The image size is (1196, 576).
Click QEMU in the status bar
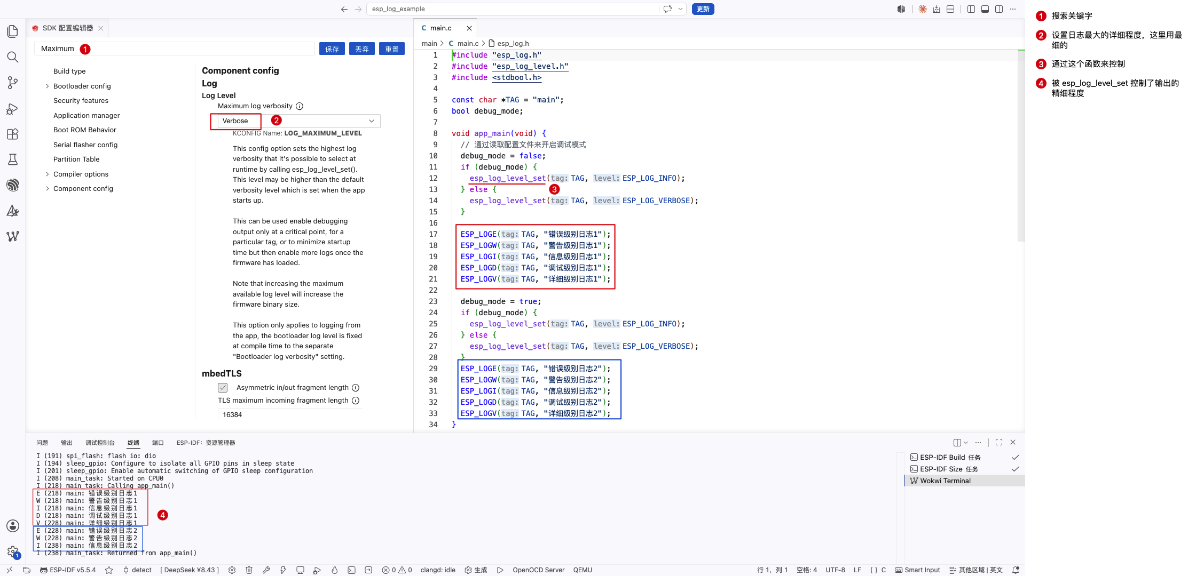coord(583,570)
